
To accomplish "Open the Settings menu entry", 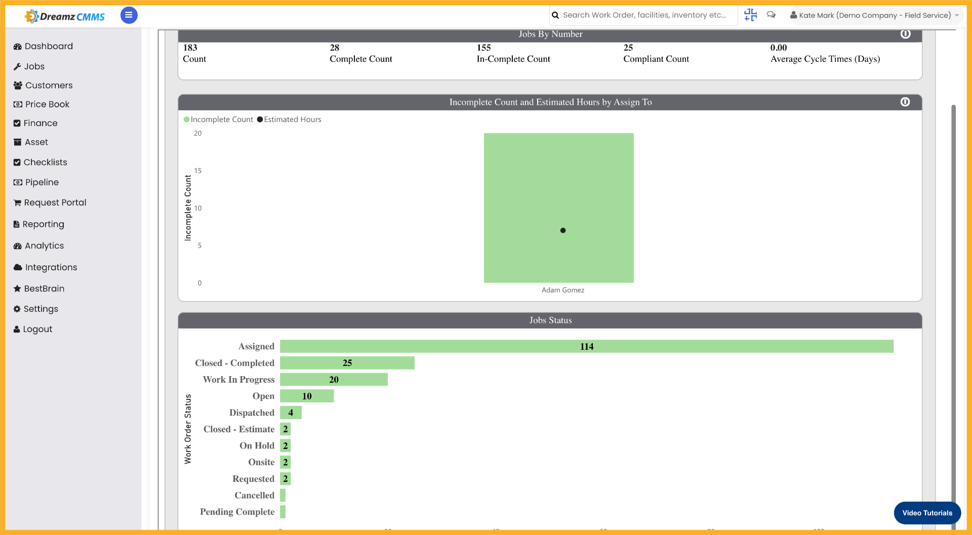I will tap(40, 309).
